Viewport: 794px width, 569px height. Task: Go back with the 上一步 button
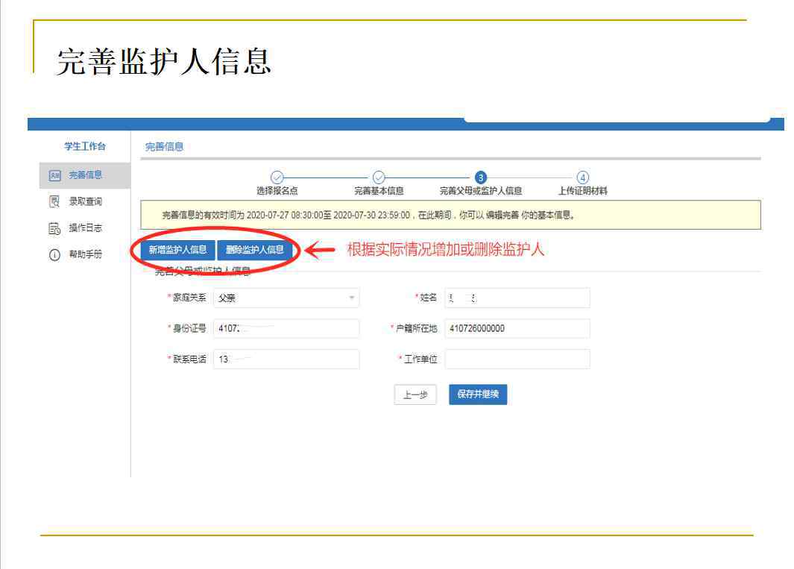click(x=415, y=394)
